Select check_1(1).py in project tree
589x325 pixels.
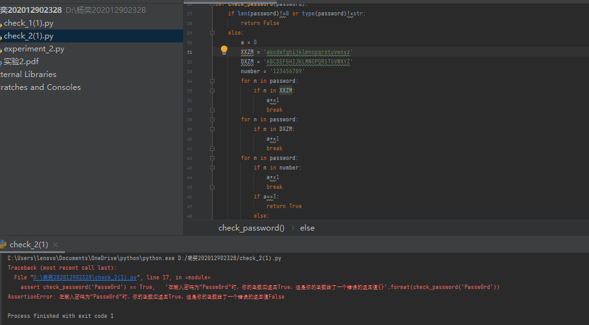[29, 23]
